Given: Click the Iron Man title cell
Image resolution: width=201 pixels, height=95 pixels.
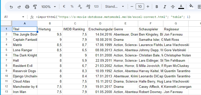Looking at the screenshot, I should [x=25, y=92].
